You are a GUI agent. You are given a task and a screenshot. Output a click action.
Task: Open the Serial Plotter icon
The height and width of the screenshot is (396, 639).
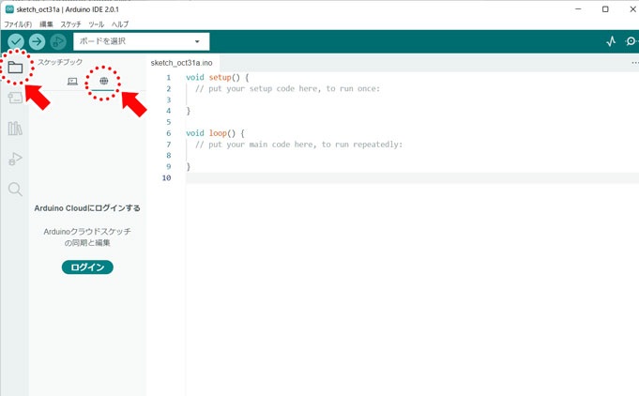(611, 41)
